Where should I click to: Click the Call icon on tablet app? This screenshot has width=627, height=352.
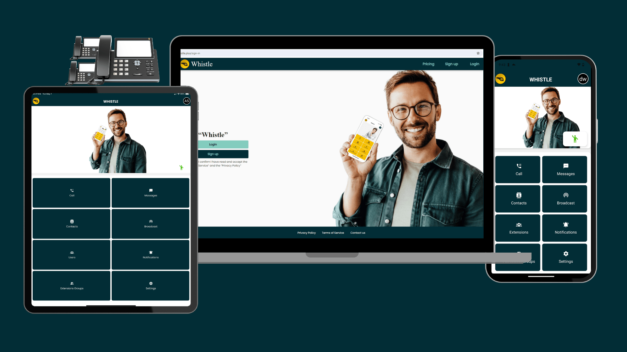[71, 193]
